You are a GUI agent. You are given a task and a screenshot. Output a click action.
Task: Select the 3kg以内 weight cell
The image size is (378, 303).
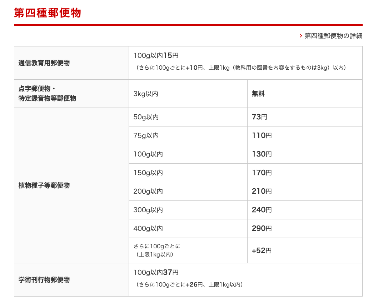145,94
